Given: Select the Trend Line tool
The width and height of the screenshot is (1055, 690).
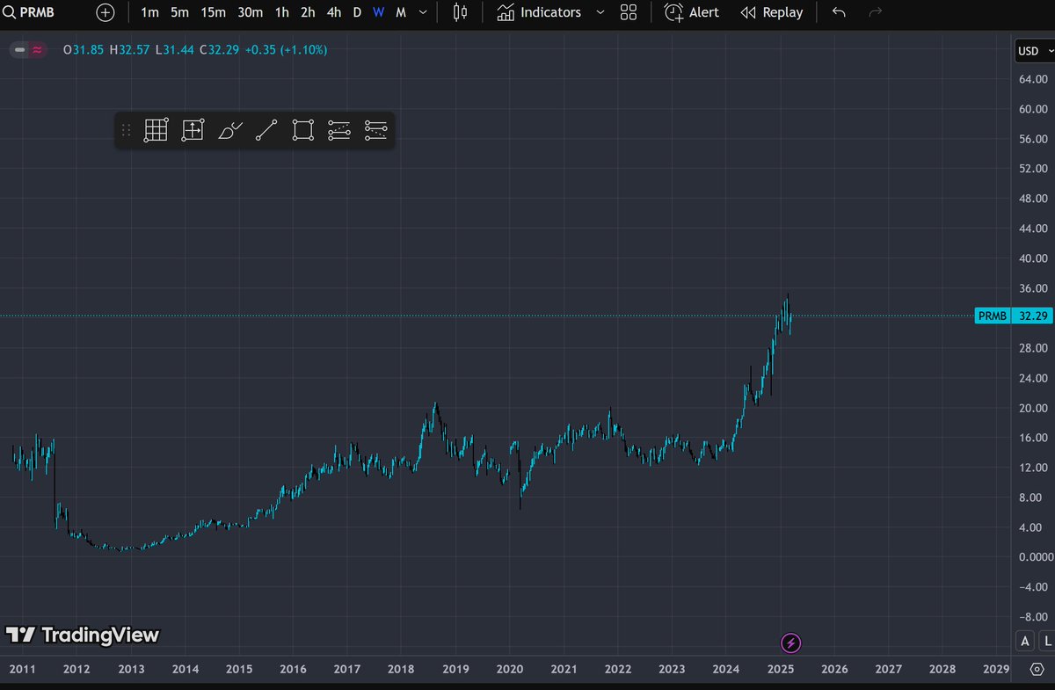Looking at the screenshot, I should pos(266,130).
